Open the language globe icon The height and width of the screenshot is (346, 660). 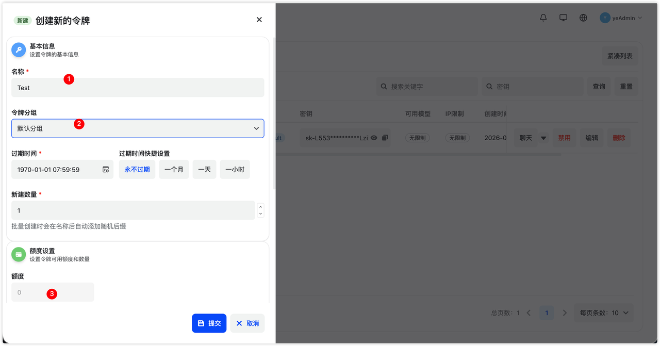click(x=583, y=18)
